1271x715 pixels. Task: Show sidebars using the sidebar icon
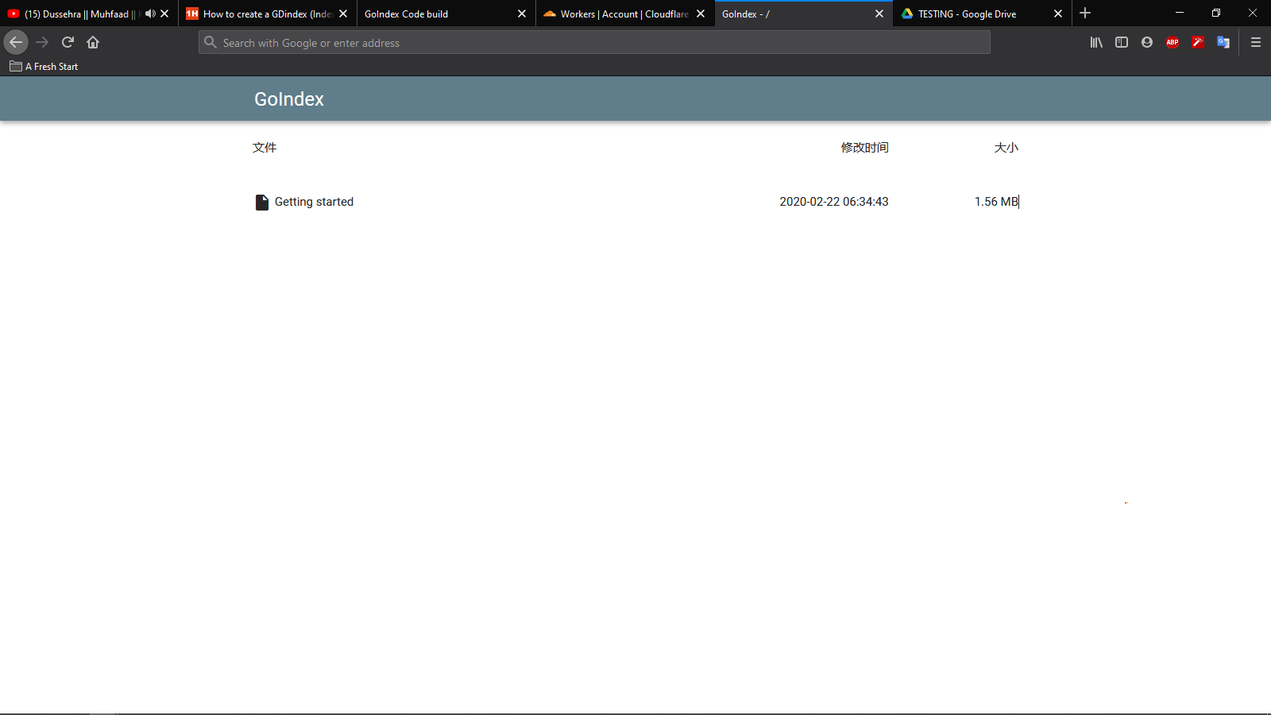tap(1122, 42)
